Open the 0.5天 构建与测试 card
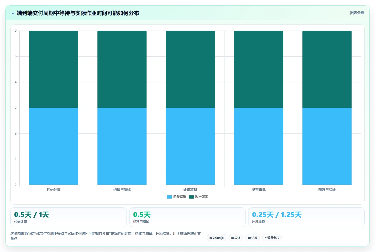This screenshot has height=252, width=375. (x=187, y=217)
